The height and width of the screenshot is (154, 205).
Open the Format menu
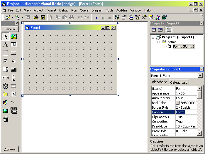point(51,10)
